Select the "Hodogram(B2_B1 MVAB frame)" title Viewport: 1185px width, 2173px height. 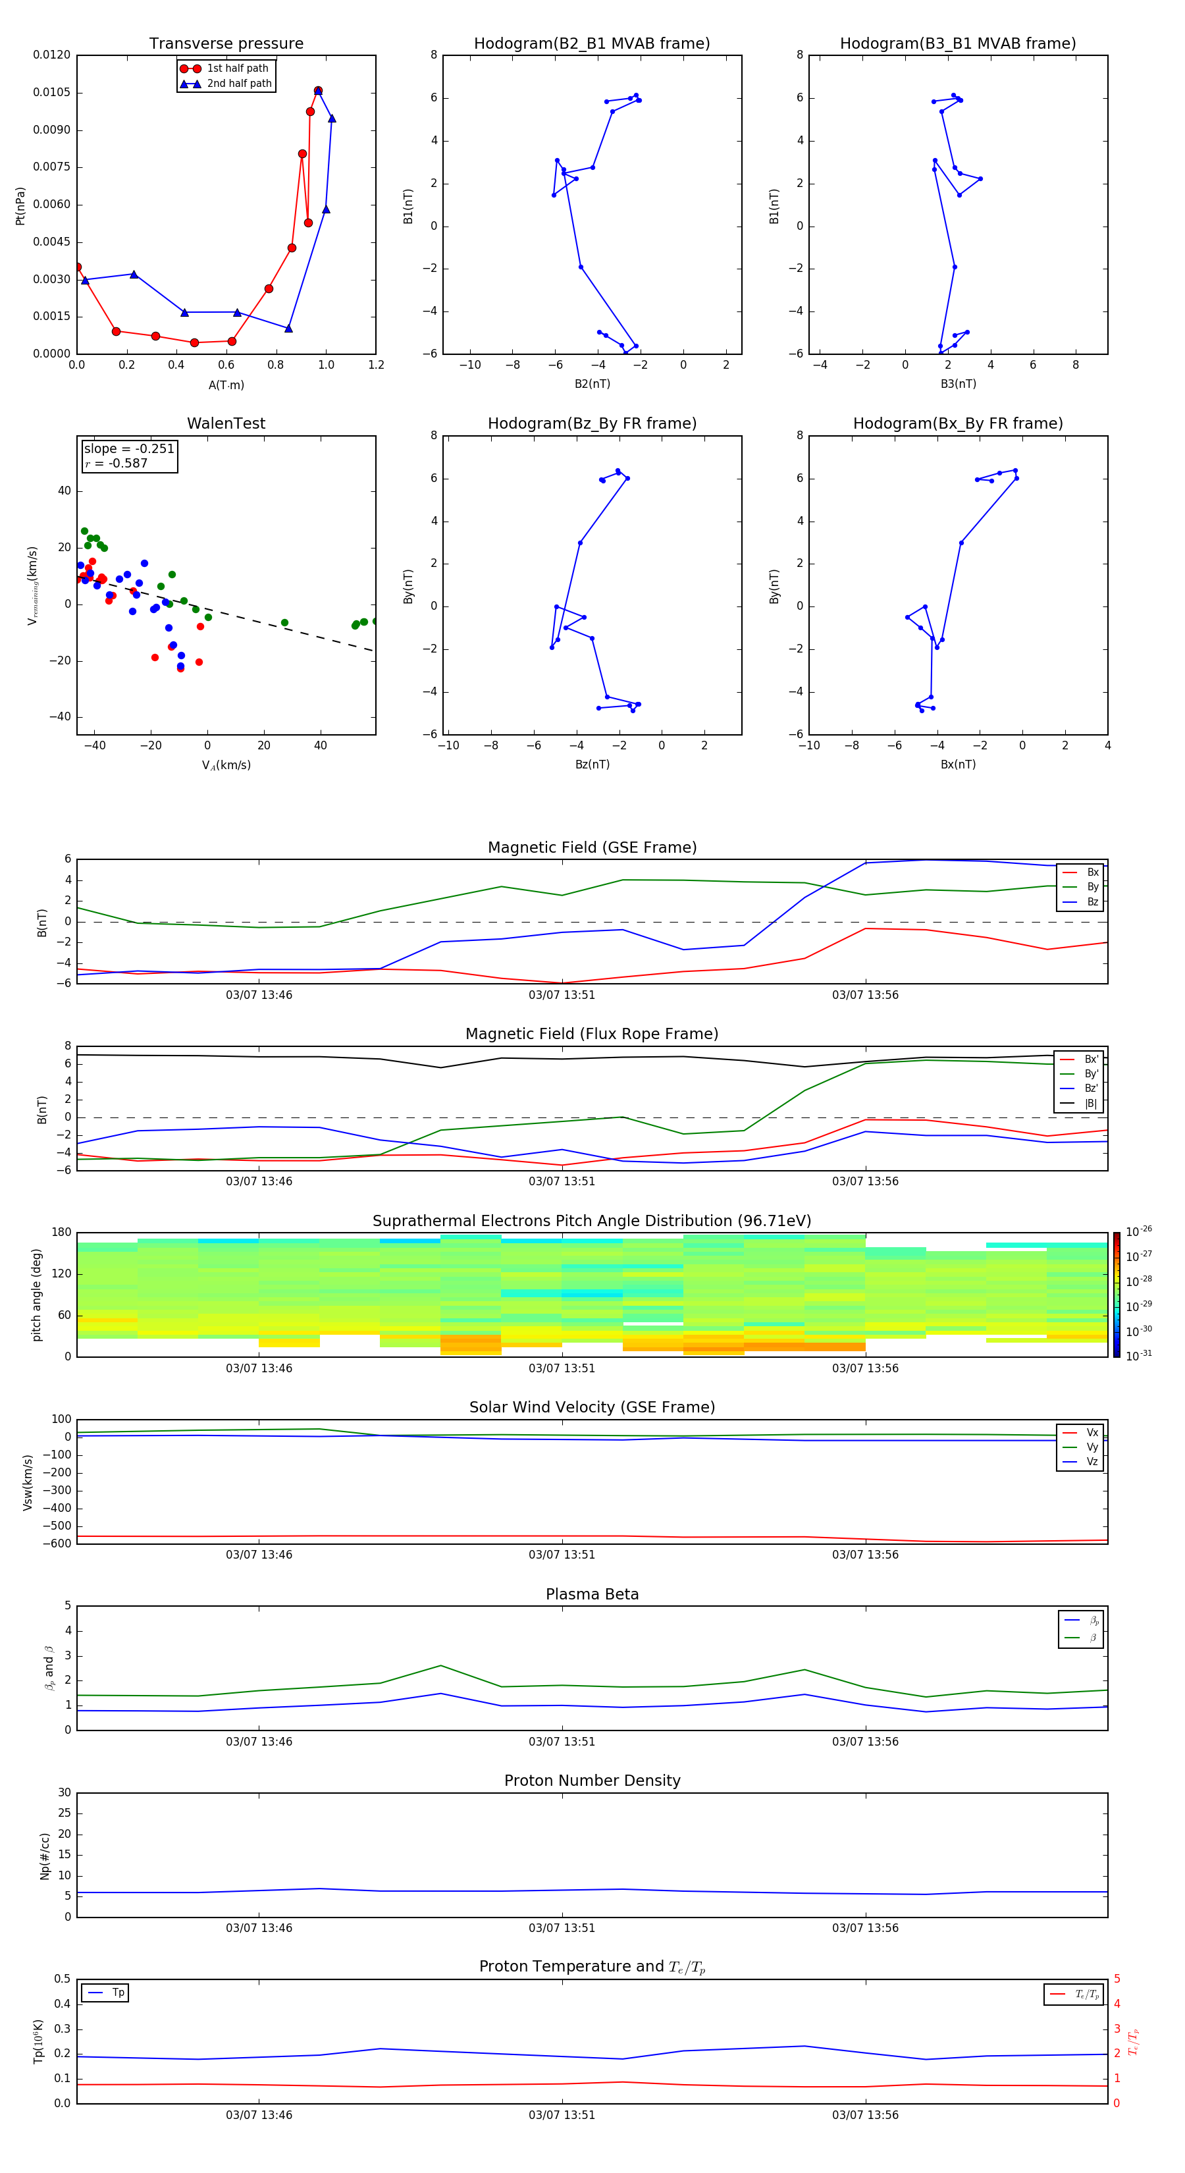coord(592,43)
